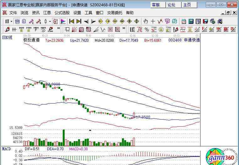Click the floppy disk save icon

point(205,21)
